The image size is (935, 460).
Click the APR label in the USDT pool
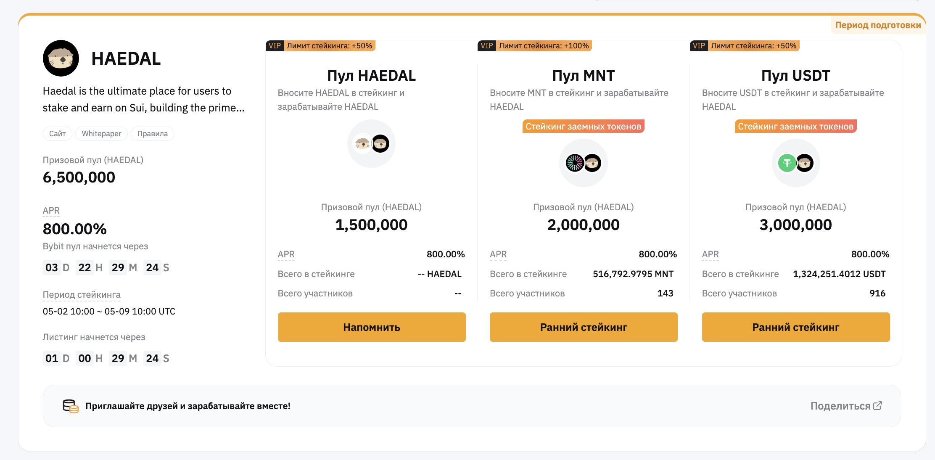pyautogui.click(x=710, y=254)
